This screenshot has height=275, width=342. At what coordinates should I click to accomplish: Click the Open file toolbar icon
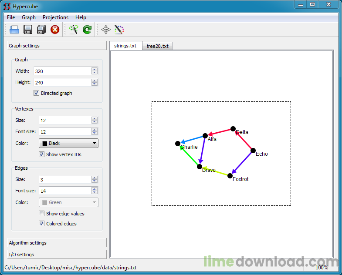(x=14, y=30)
